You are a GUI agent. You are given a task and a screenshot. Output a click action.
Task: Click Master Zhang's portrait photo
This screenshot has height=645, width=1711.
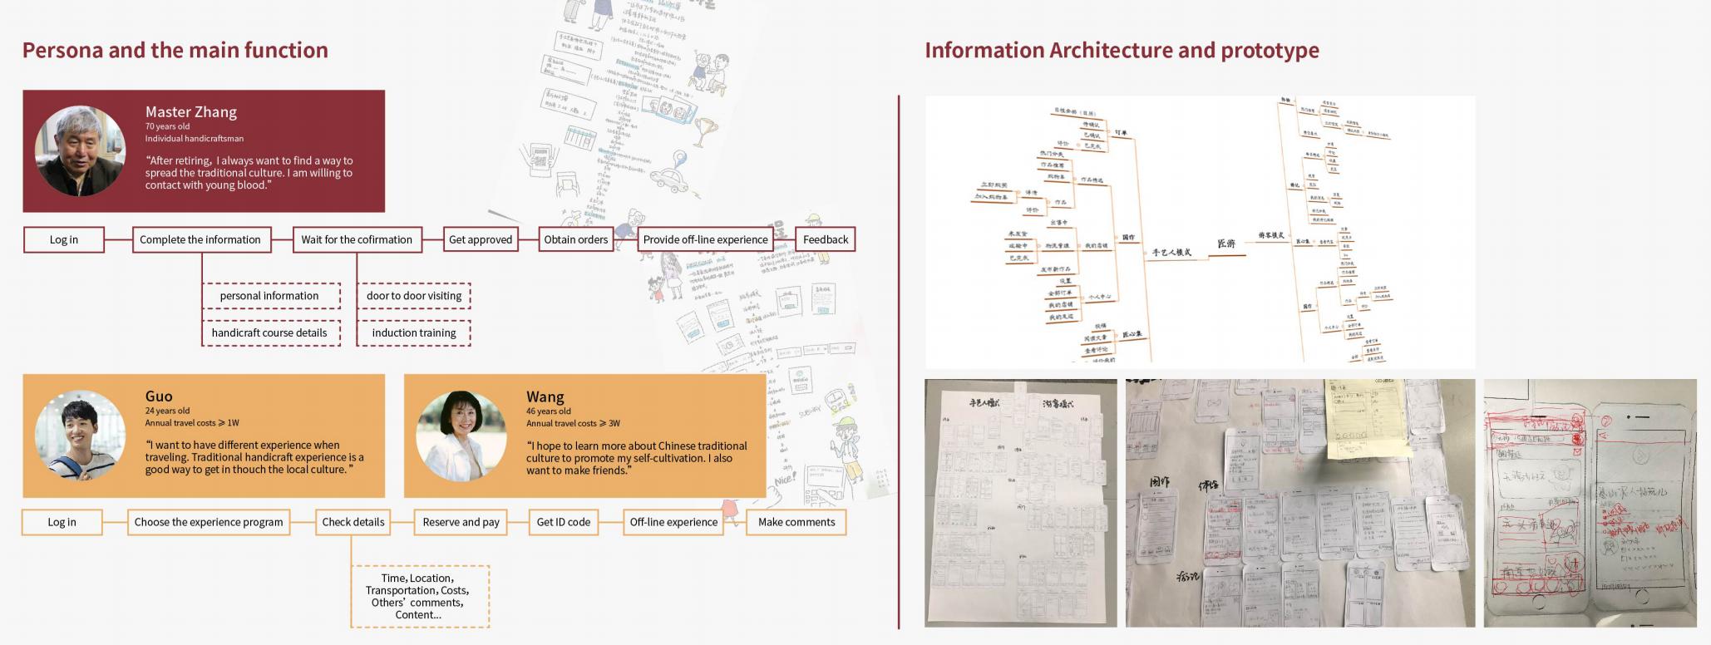(x=81, y=150)
